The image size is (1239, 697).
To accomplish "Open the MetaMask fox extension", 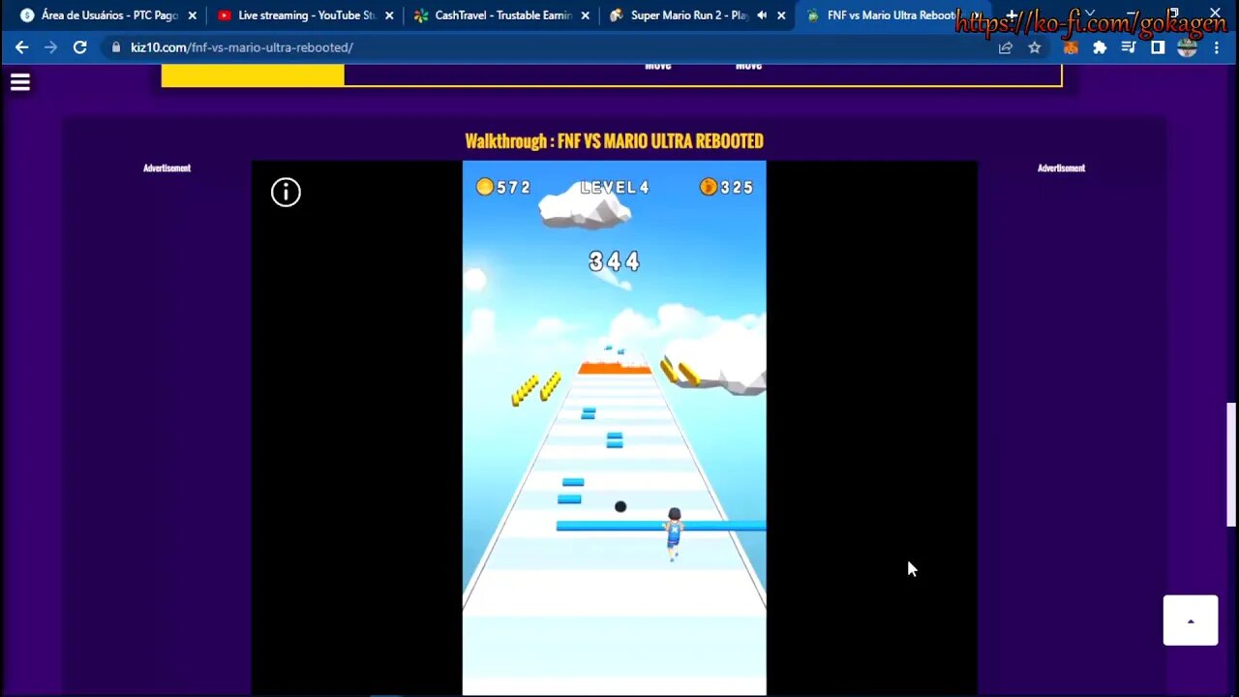I will pyautogui.click(x=1071, y=47).
